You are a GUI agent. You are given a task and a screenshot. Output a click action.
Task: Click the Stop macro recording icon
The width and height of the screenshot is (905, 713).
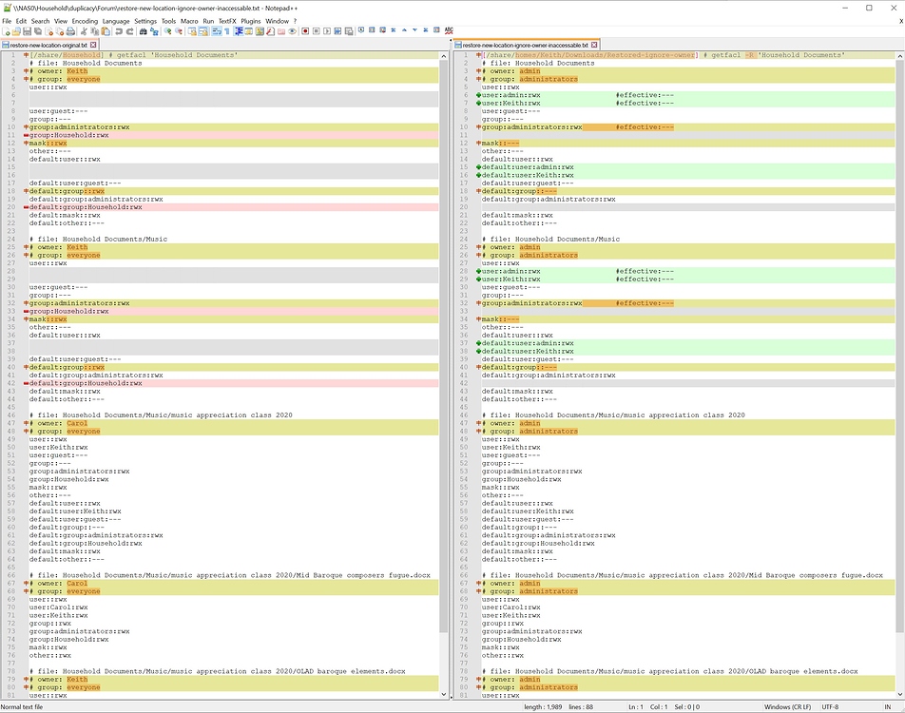[x=317, y=31]
